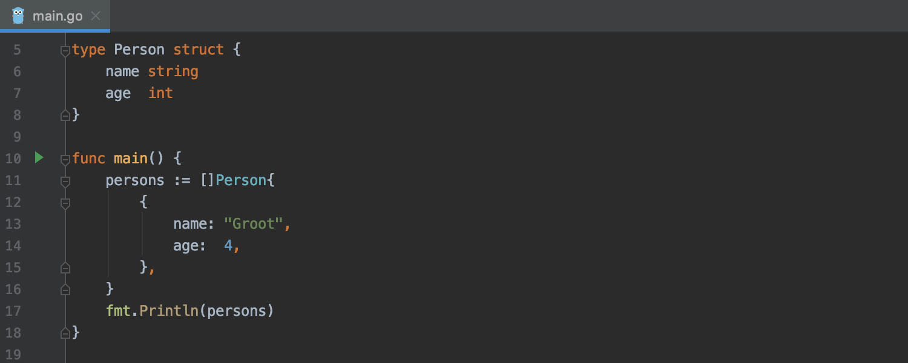The width and height of the screenshot is (908, 363).
Task: Fold the persons slice literal on line 11
Action: [x=65, y=181]
